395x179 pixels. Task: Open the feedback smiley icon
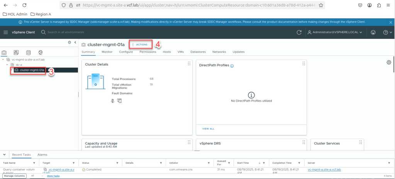coord(373,32)
